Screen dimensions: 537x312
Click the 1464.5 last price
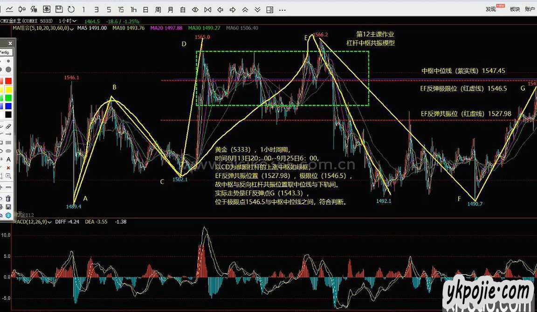point(92,21)
